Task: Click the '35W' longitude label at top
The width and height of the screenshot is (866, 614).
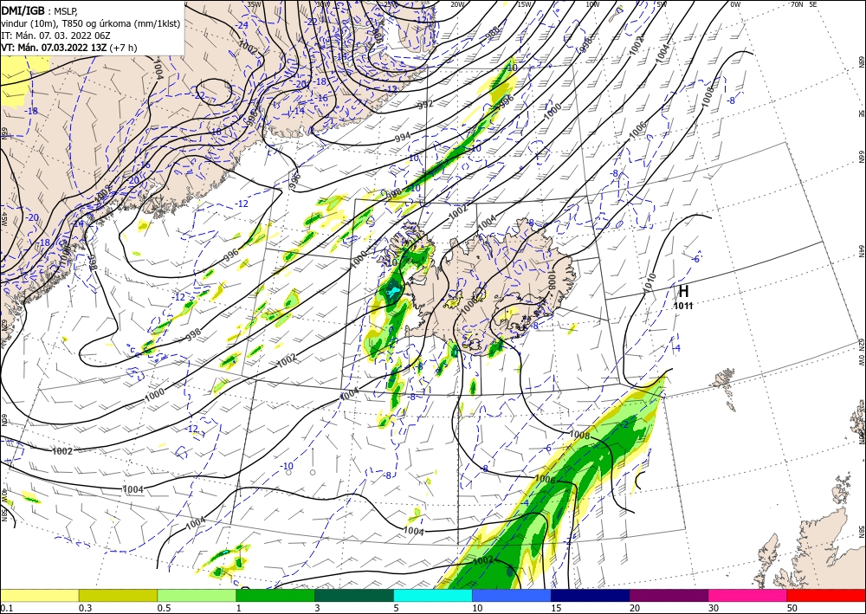Action: click(x=254, y=4)
